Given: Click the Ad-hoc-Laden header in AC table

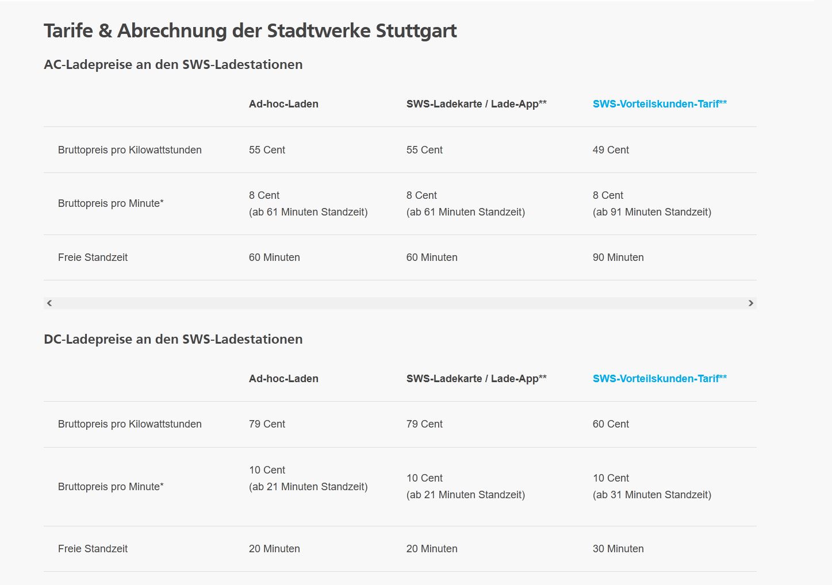Looking at the screenshot, I should [x=283, y=104].
